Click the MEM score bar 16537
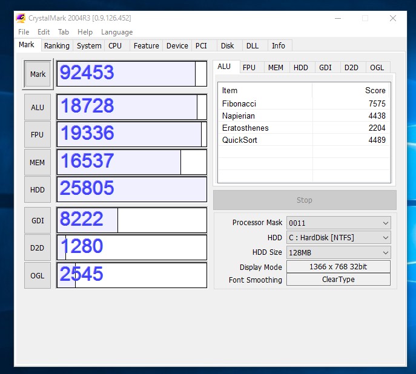The width and height of the screenshot is (416, 374). pyautogui.click(x=132, y=162)
